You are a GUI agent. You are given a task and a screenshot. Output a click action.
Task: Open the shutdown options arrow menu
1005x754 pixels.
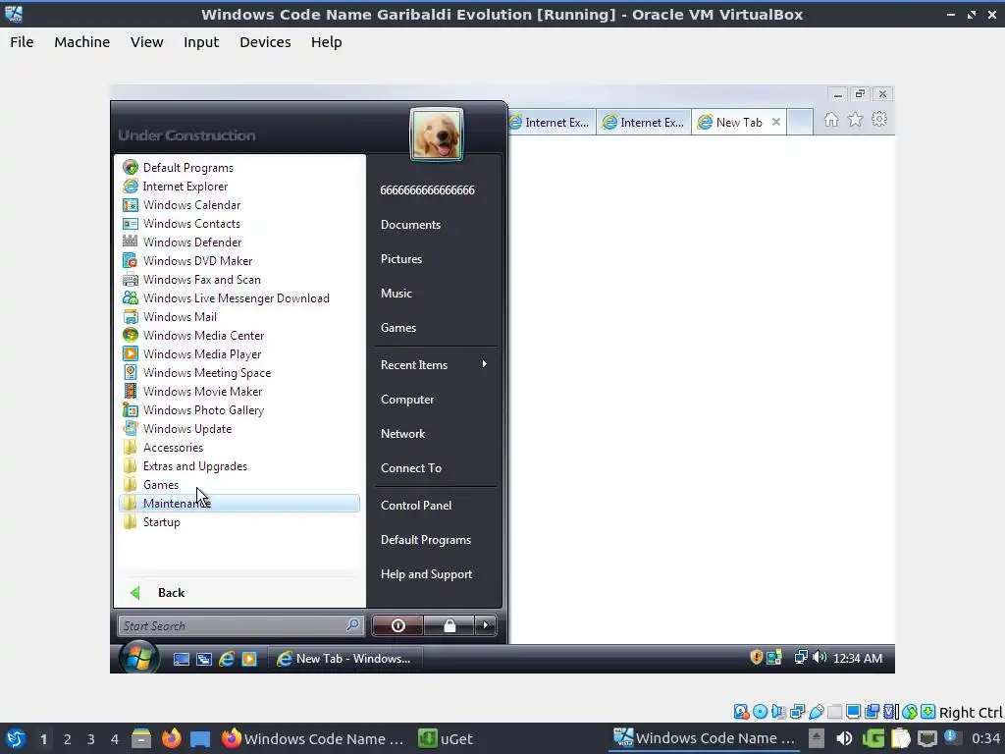[485, 625]
